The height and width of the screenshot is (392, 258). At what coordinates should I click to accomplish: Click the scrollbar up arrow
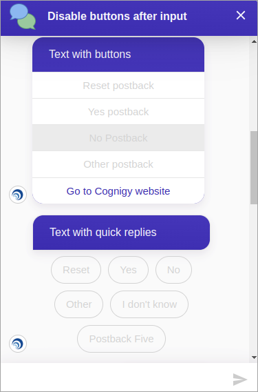[x=254, y=41]
